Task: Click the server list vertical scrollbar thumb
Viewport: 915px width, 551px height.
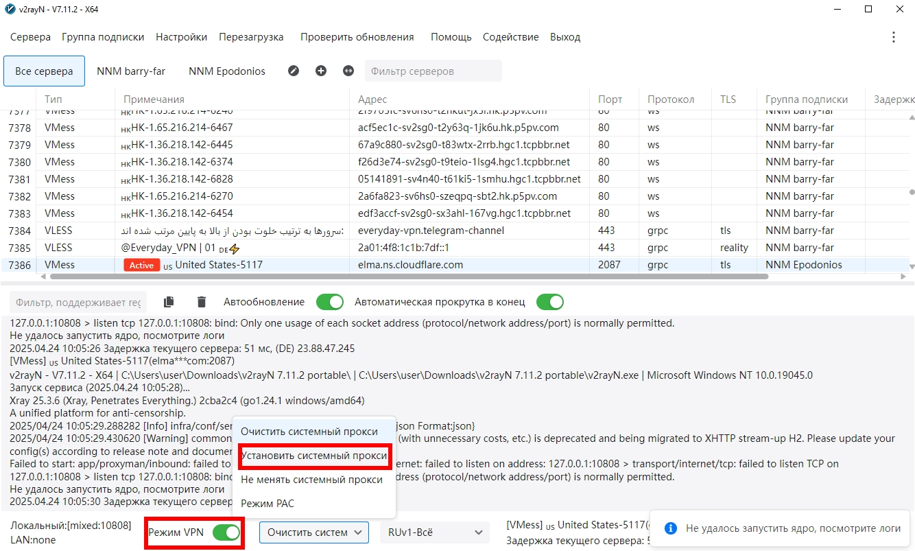Action: click(x=912, y=192)
